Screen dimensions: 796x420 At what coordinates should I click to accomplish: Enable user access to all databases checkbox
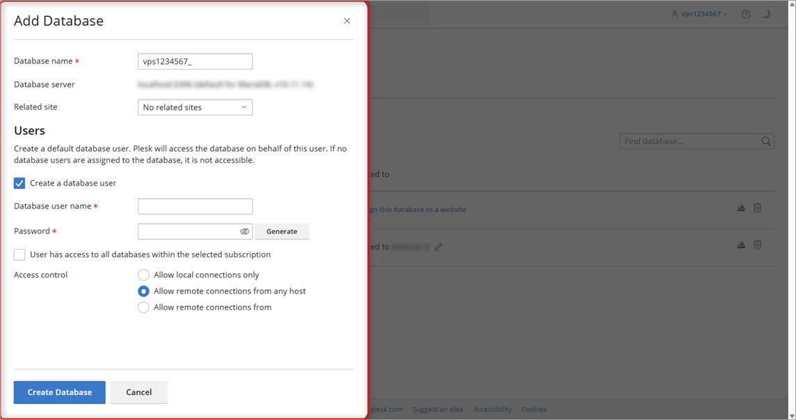click(x=19, y=255)
